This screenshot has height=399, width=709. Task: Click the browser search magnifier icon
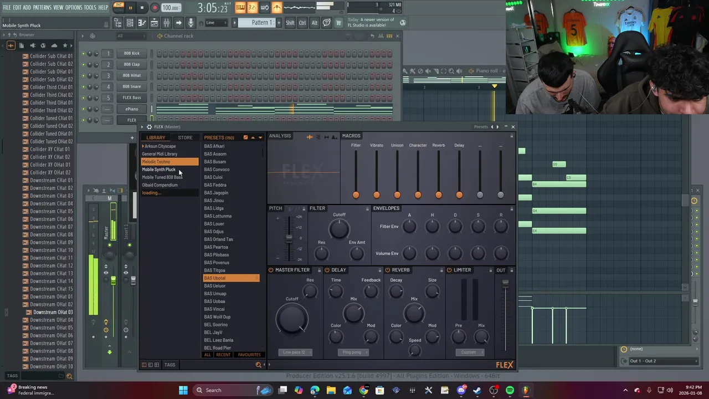(69, 376)
